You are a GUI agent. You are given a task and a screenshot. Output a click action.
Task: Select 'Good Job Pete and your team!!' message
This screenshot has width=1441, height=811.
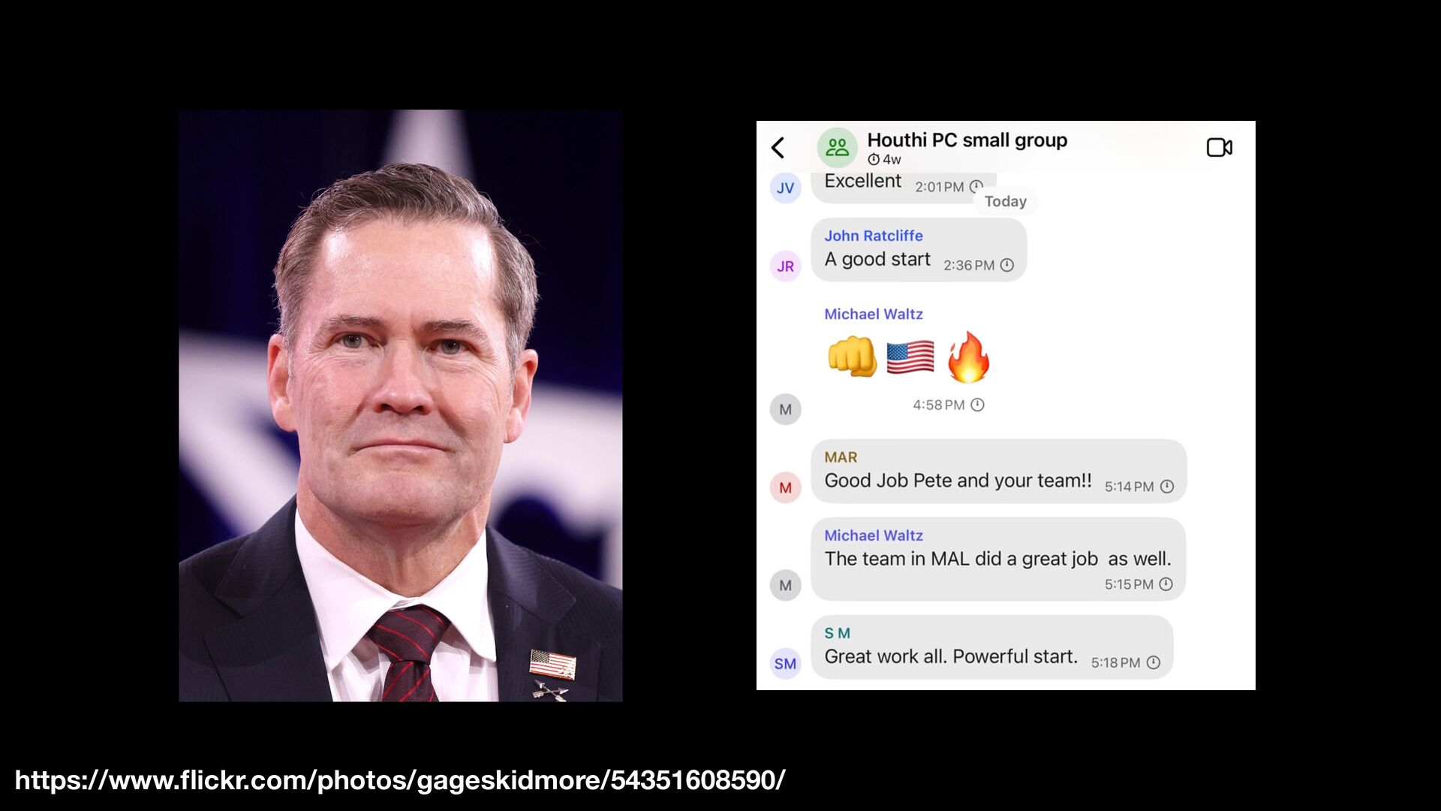[999, 471]
